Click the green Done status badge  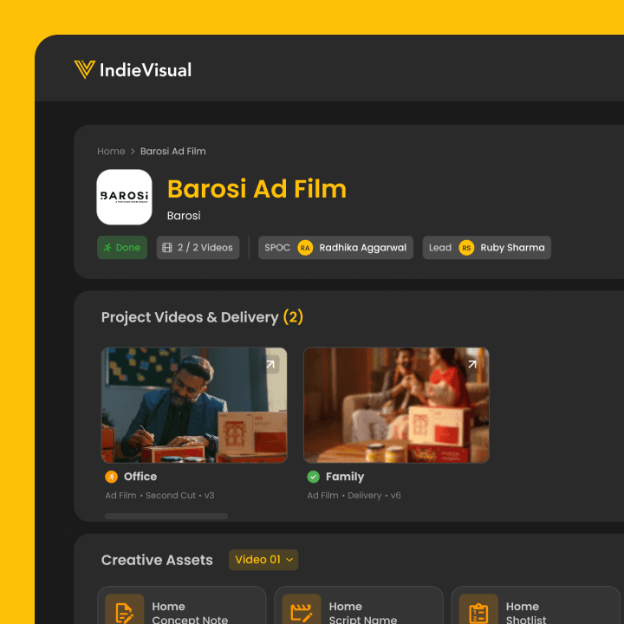click(122, 248)
